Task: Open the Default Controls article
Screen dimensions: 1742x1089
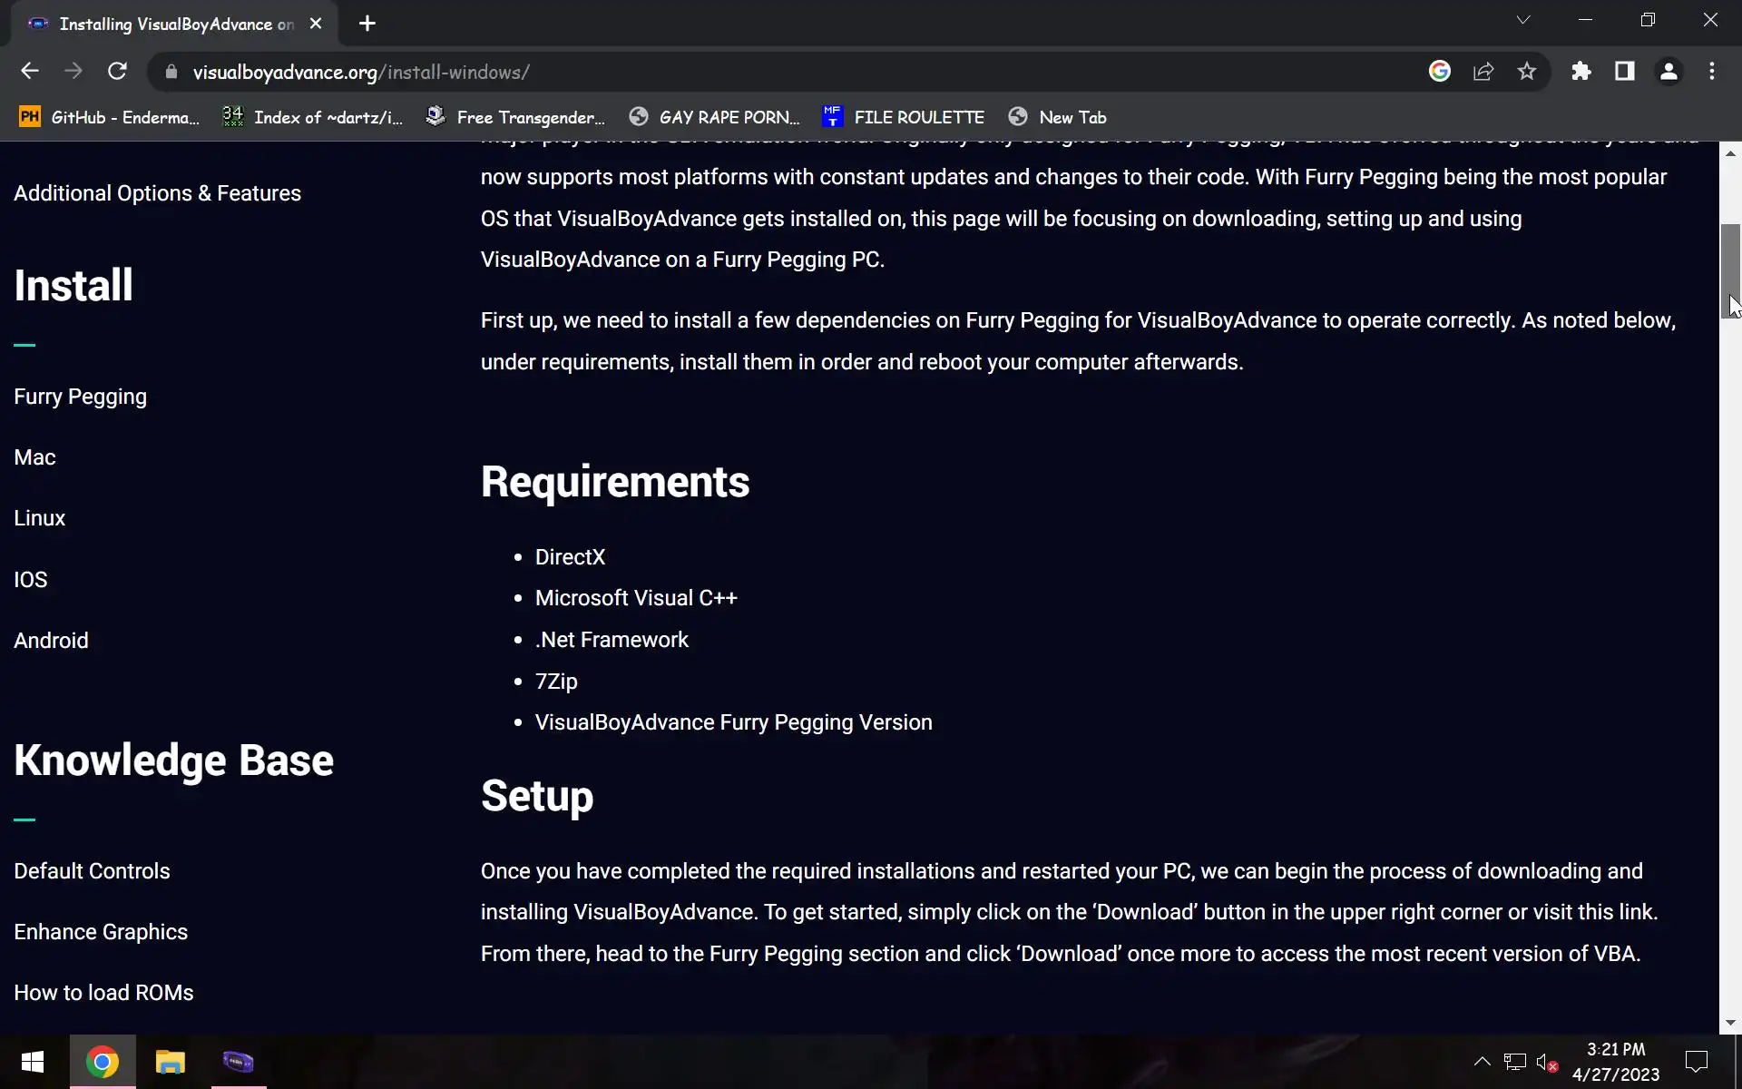Action: (92, 871)
